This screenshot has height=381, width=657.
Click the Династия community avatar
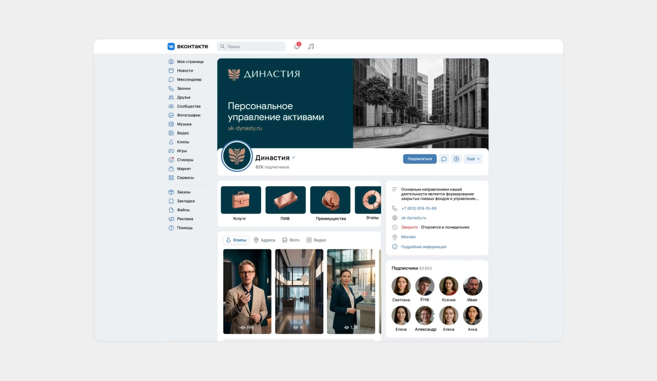pyautogui.click(x=237, y=157)
